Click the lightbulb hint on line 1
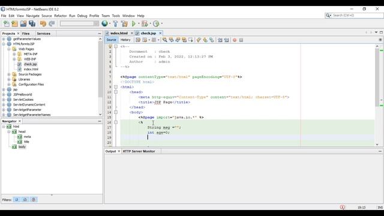The width and height of the screenshot is (384, 216). coord(110,46)
